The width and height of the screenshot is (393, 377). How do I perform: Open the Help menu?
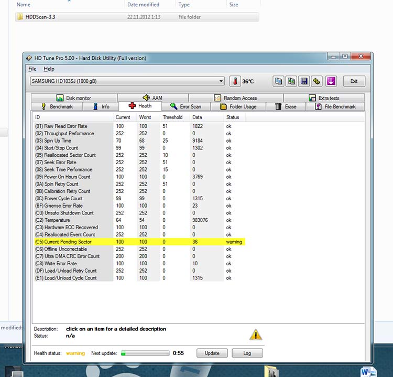(x=49, y=69)
